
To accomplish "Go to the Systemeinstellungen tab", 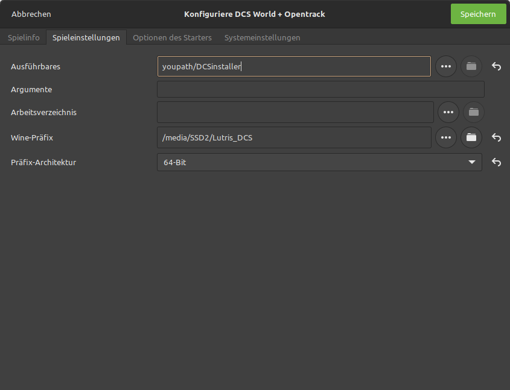I will pos(262,37).
